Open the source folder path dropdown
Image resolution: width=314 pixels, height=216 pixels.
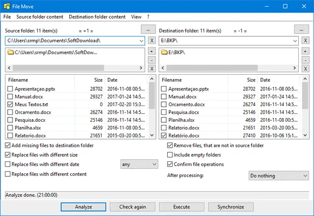[x=141, y=41]
